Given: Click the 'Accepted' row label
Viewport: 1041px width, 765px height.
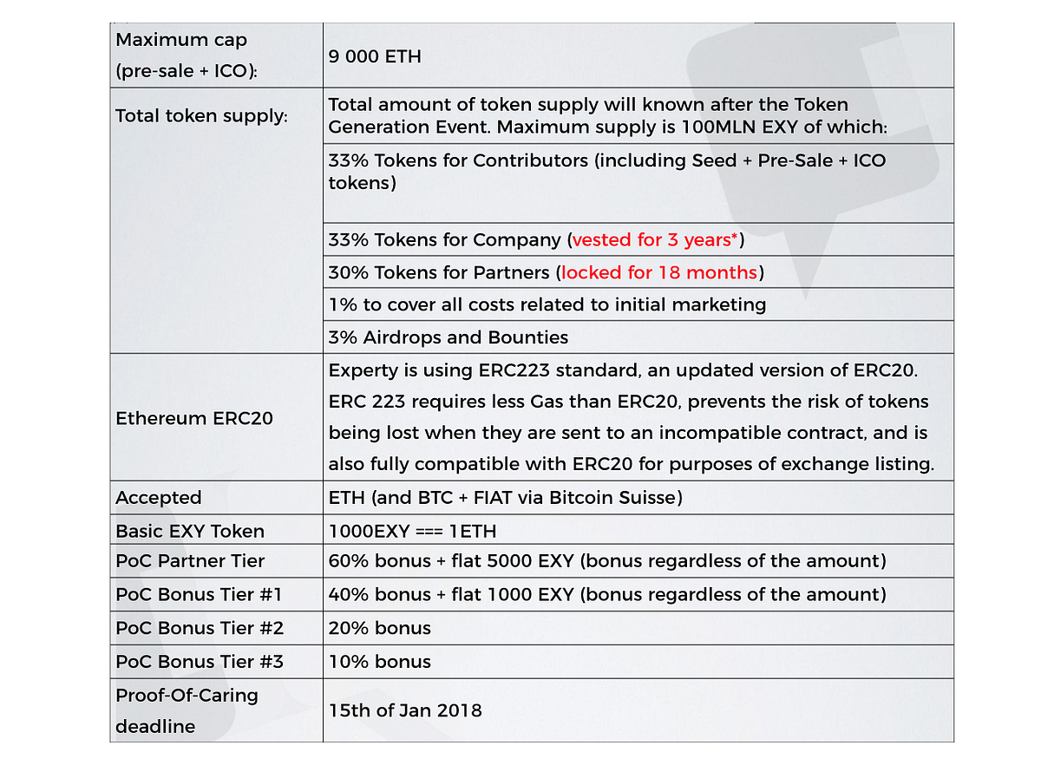Looking at the screenshot, I should [159, 498].
